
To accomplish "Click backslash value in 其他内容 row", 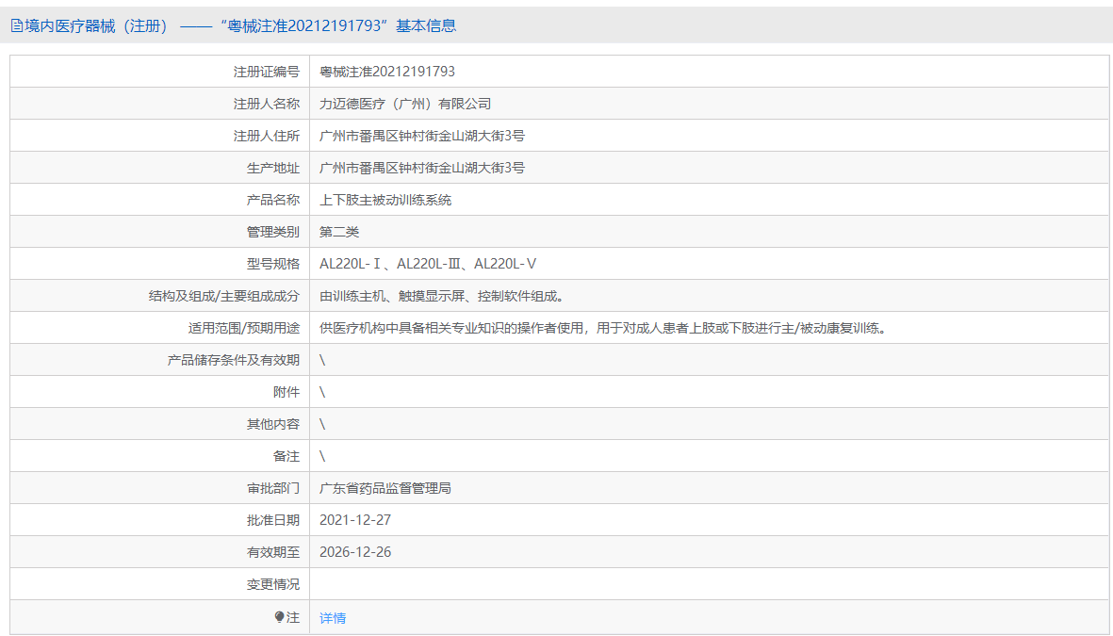I will tap(322, 425).
